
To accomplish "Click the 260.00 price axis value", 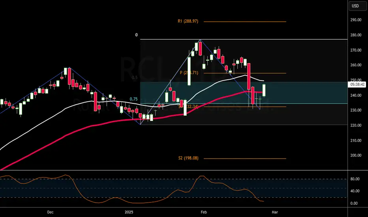I will (356, 65).
